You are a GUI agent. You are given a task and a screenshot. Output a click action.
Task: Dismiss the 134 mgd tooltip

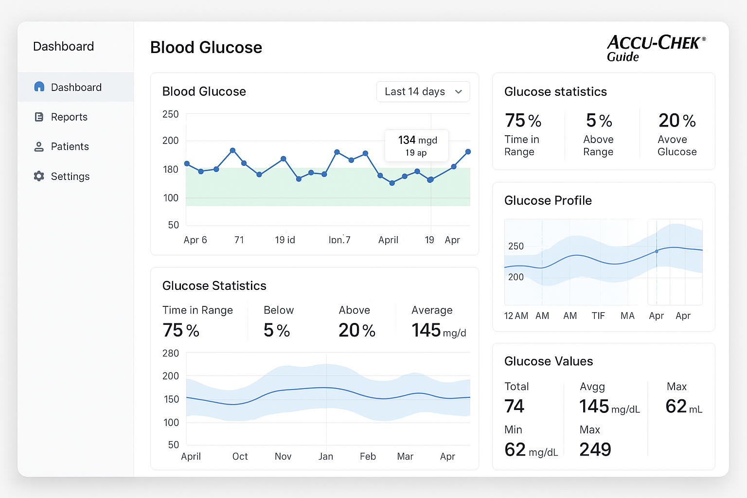[x=416, y=145]
